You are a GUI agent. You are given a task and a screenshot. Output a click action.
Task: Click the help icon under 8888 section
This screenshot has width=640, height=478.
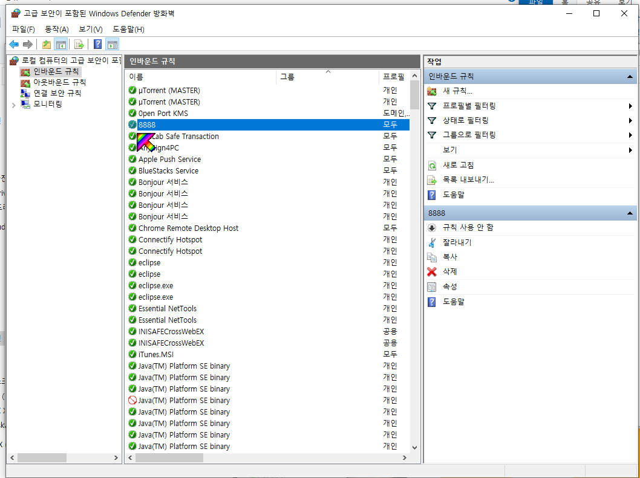(432, 302)
